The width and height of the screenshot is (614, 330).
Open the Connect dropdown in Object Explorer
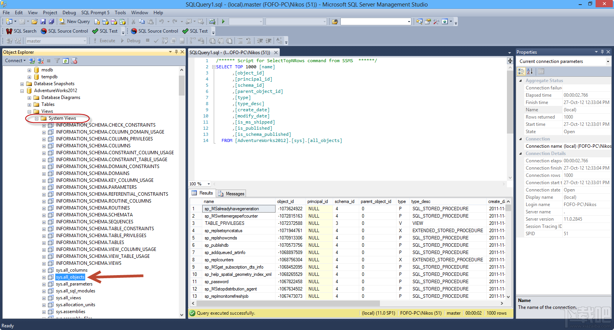click(x=15, y=61)
